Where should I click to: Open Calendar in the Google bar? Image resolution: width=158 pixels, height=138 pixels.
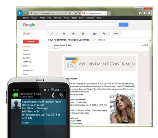coord(90,18)
